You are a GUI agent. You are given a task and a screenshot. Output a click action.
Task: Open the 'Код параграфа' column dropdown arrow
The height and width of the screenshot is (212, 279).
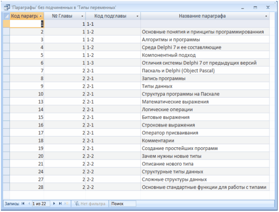[41, 16]
